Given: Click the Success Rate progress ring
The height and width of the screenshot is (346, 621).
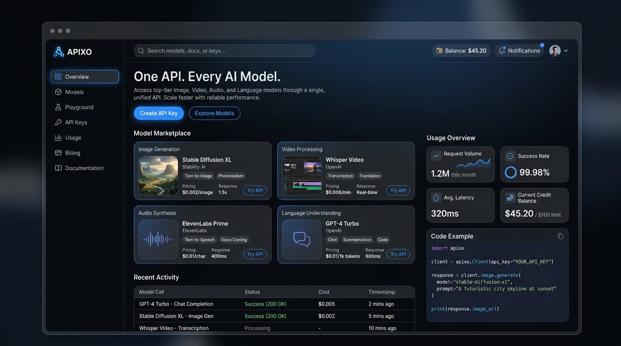Looking at the screenshot, I should [x=510, y=172].
